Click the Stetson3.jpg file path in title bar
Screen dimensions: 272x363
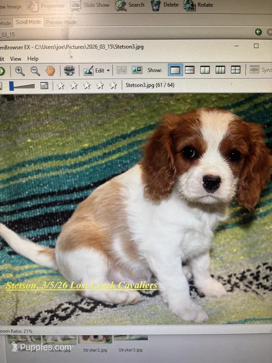[89, 47]
